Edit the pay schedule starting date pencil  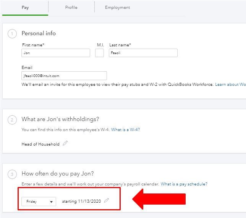[x=106, y=200]
